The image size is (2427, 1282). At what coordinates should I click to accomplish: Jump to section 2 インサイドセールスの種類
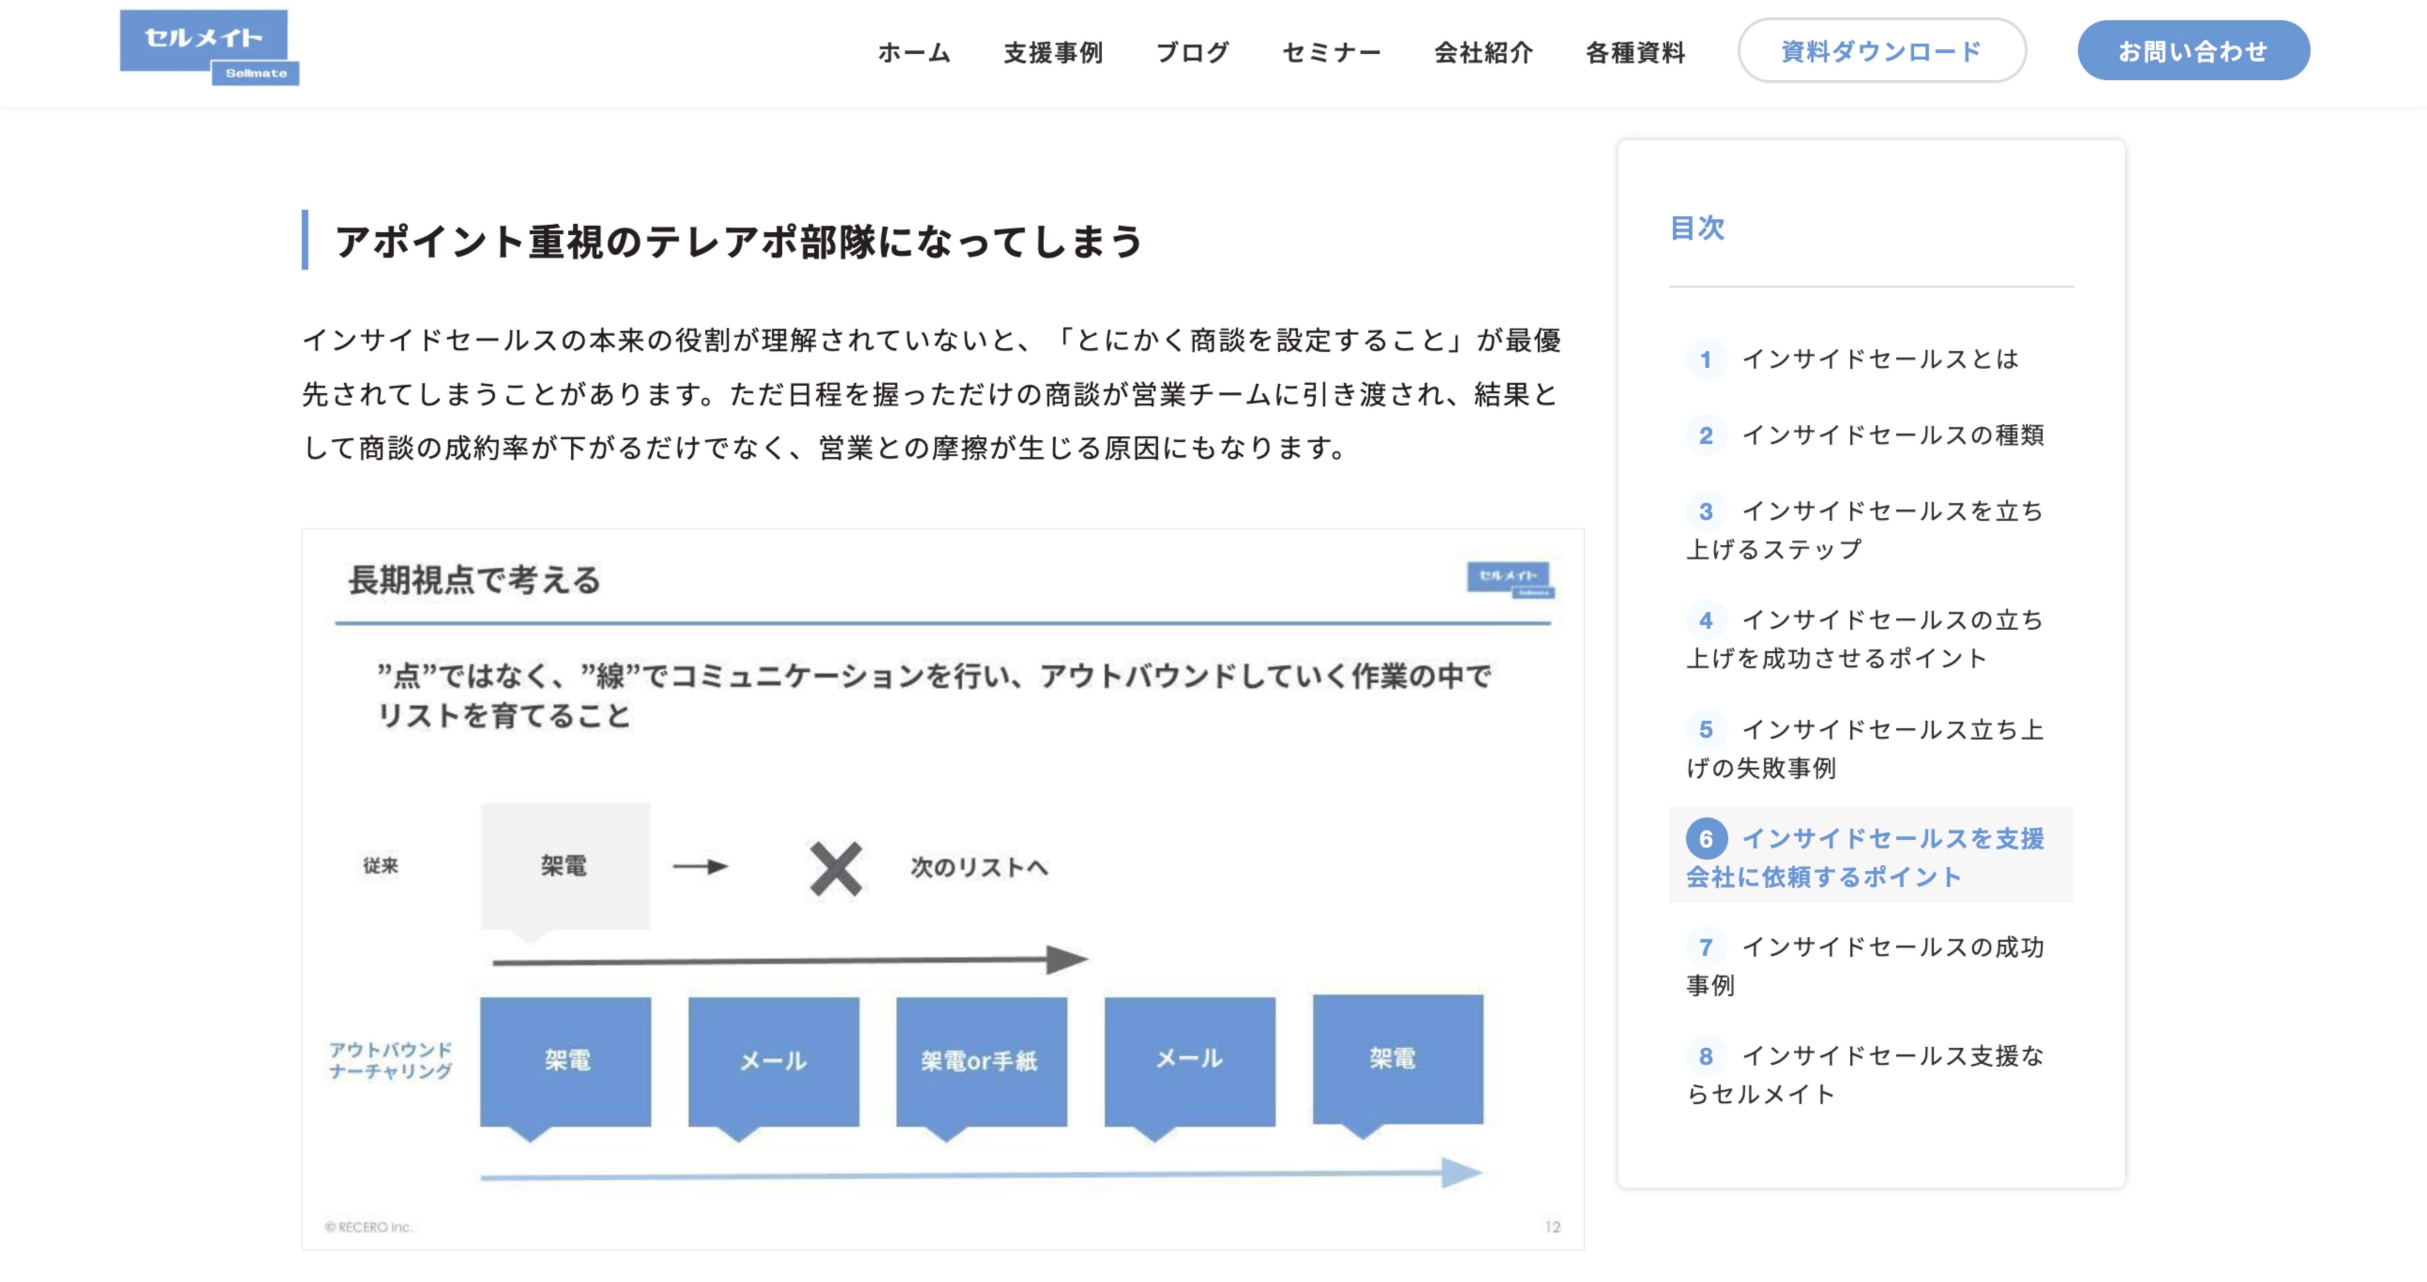[1891, 435]
